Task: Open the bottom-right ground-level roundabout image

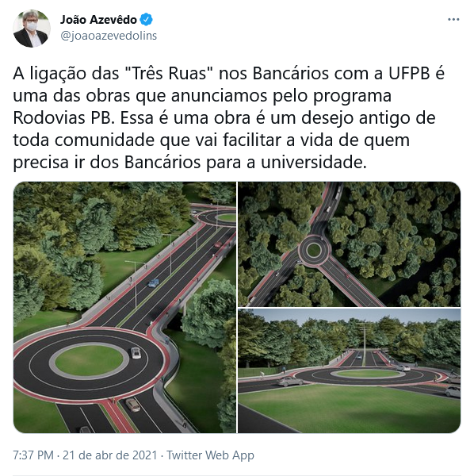Action: (x=349, y=370)
